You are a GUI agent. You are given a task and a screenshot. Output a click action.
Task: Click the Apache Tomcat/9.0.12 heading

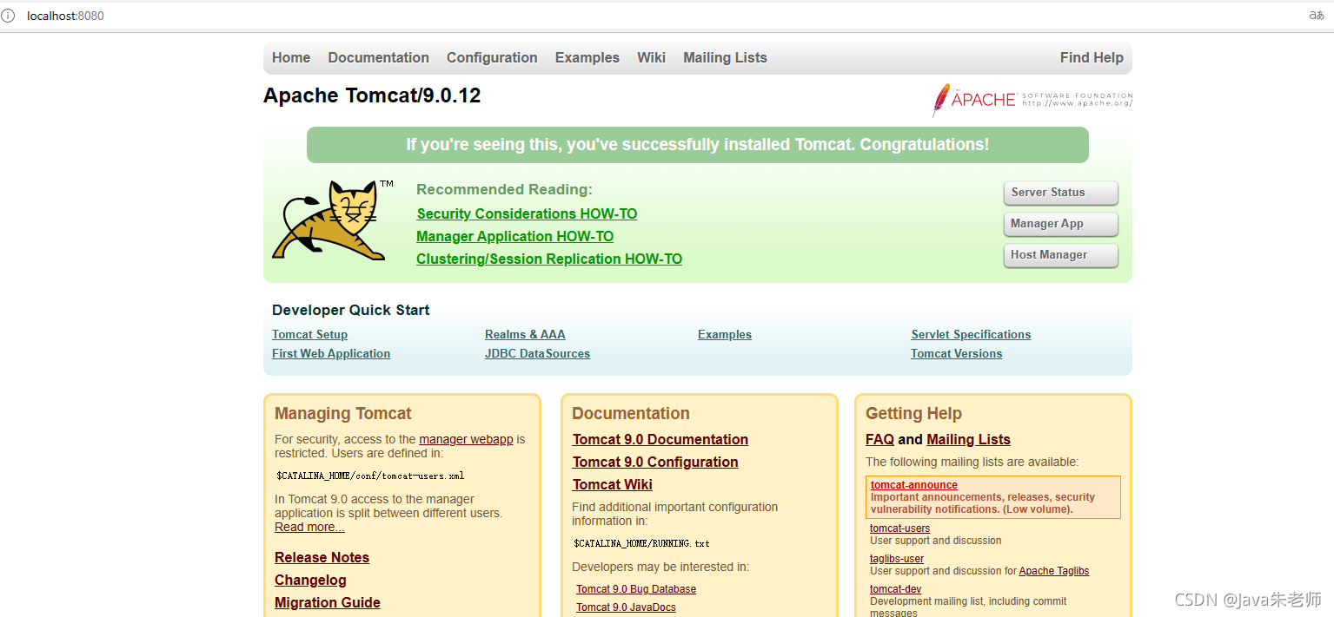pyautogui.click(x=372, y=95)
